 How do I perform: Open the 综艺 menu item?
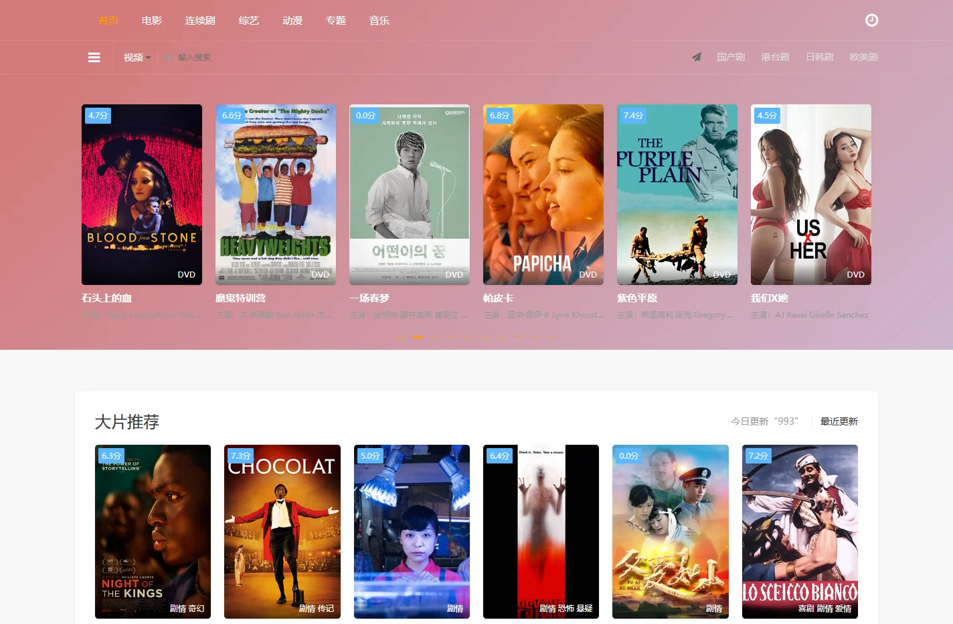click(x=249, y=21)
